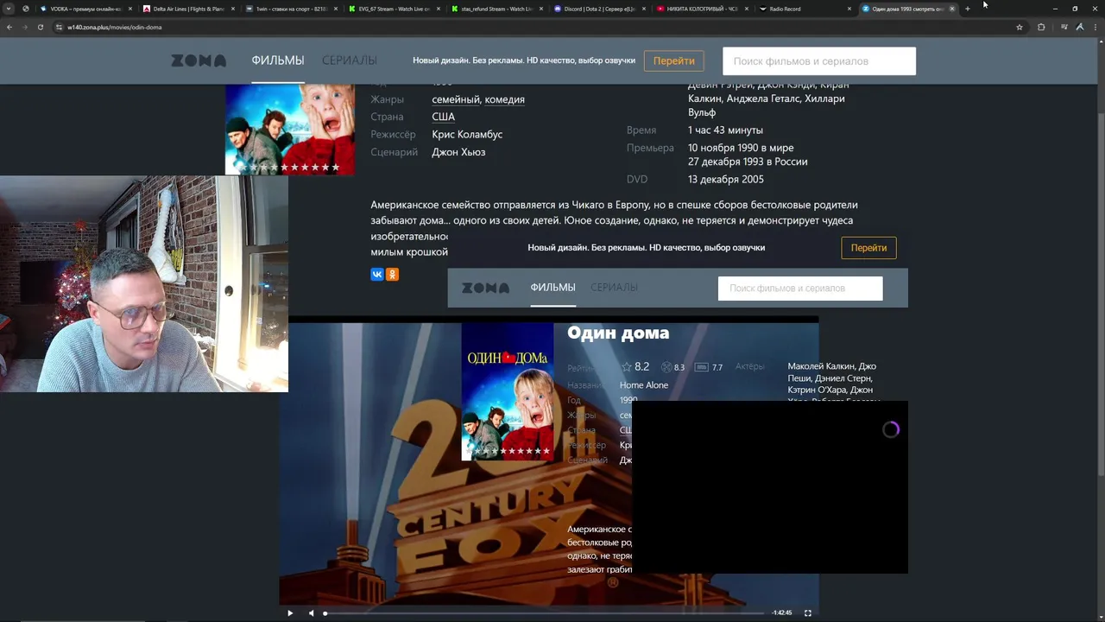Mute the video player sound
Viewport: 1105px width, 622px height.
pos(311,612)
